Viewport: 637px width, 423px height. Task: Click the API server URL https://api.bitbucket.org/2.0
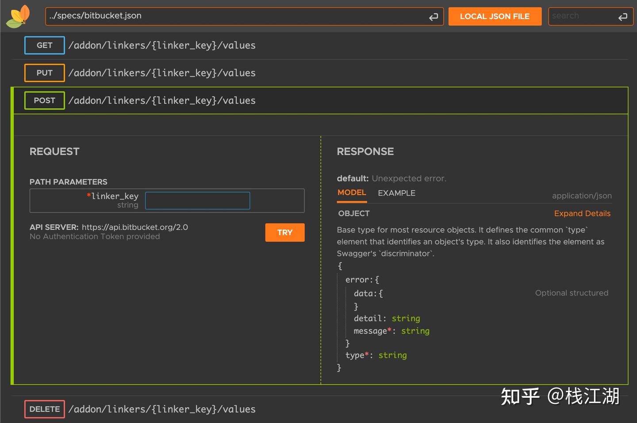(135, 227)
